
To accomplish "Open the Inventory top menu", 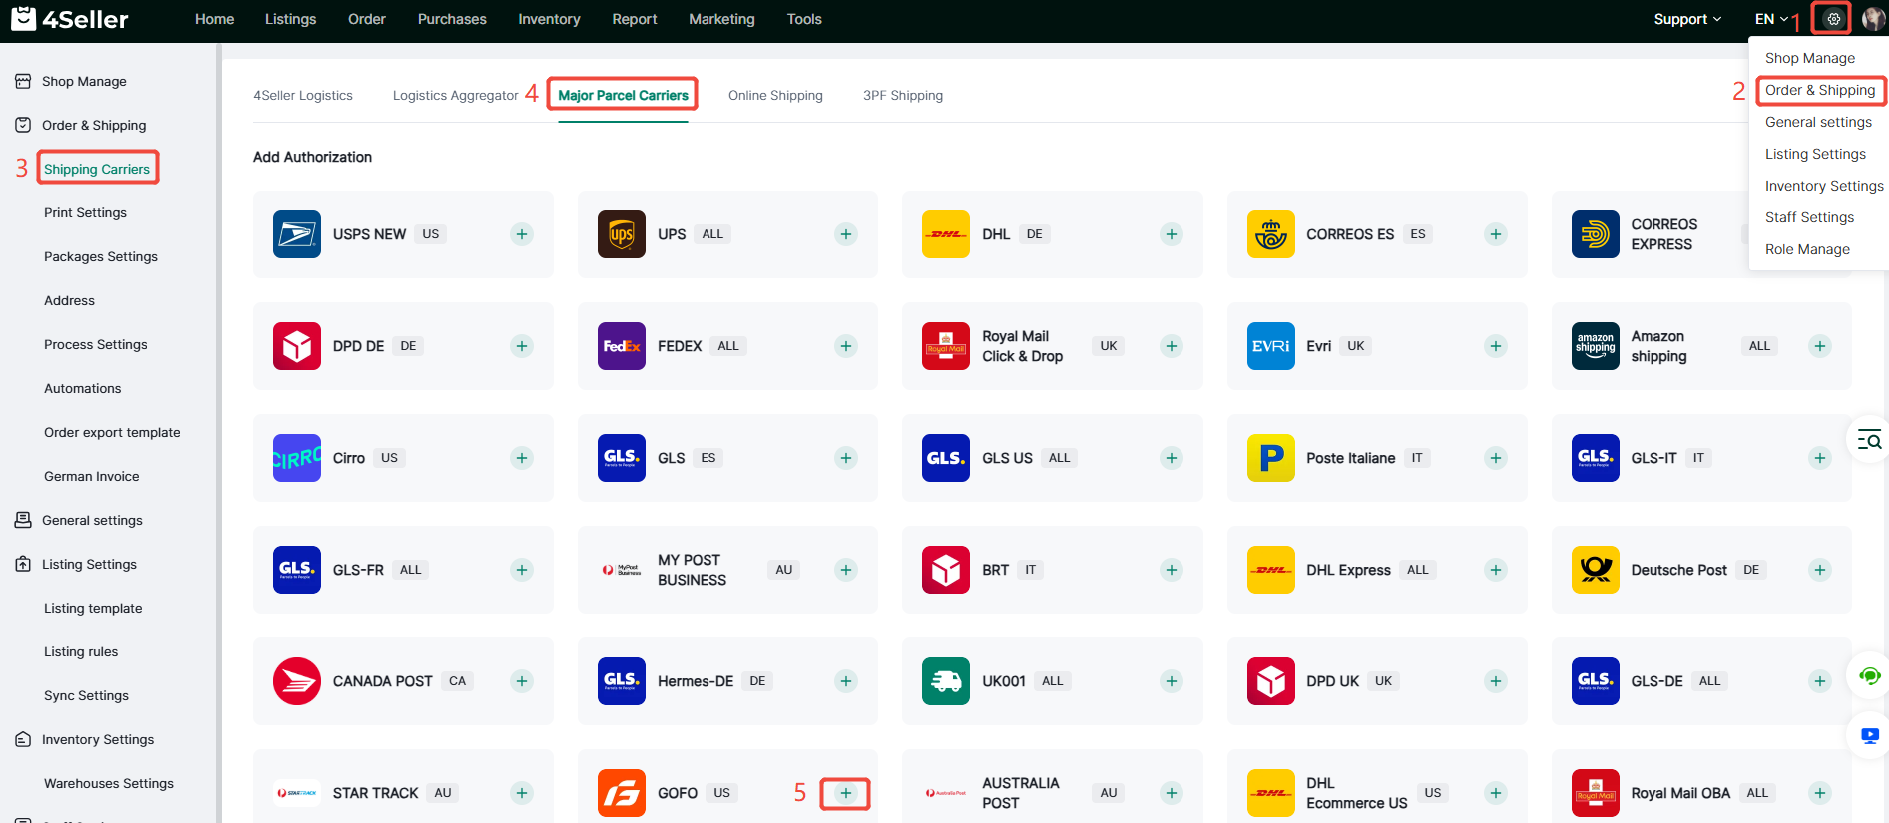I will [549, 19].
